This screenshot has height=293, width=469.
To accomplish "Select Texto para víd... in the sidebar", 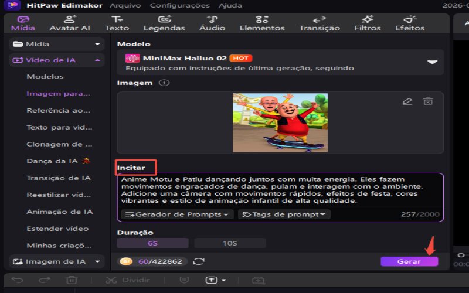I will pyautogui.click(x=59, y=127).
